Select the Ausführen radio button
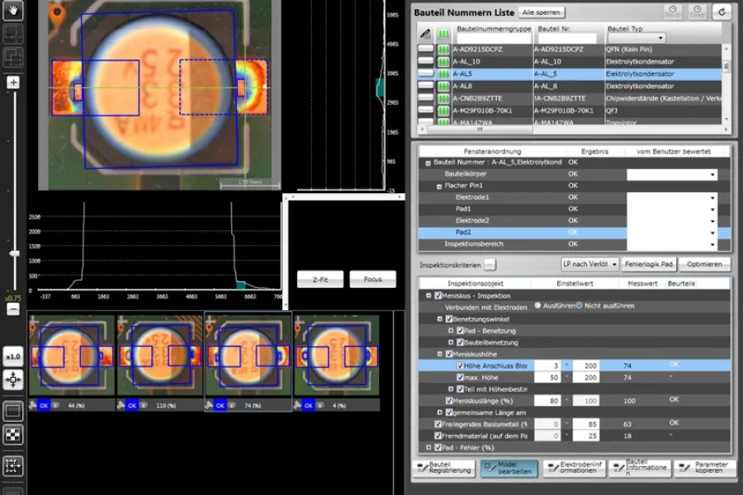Screen dimensions: 743x495 537,306
